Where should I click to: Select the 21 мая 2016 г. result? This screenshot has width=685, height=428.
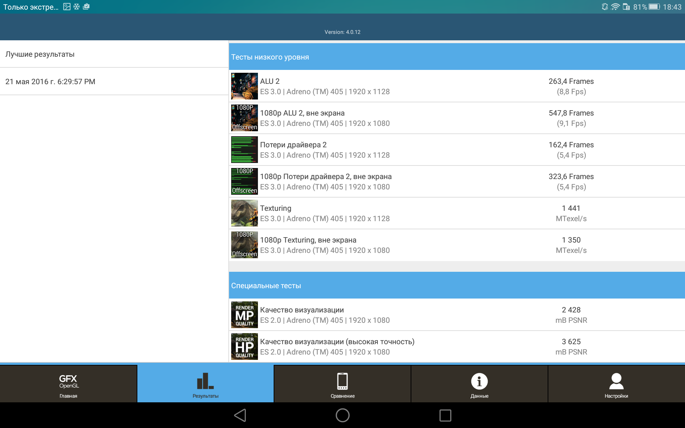coord(114,82)
